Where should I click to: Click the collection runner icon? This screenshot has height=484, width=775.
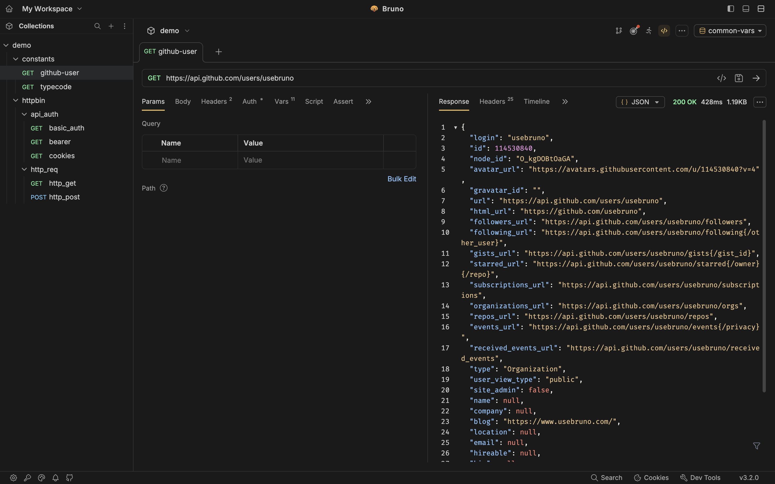coord(649,31)
